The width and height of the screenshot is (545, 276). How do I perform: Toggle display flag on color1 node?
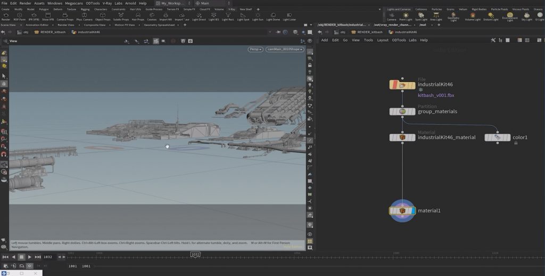click(x=508, y=137)
